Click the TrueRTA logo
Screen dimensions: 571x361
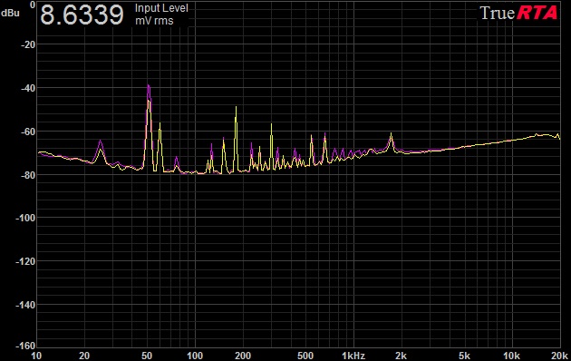tap(518, 13)
